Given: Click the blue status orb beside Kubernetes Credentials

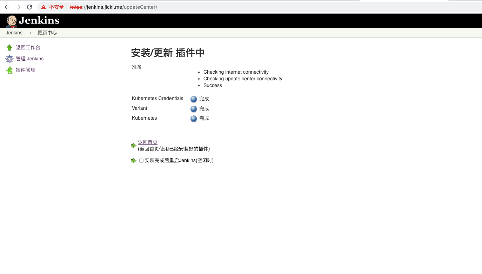Looking at the screenshot, I should tap(193, 99).
